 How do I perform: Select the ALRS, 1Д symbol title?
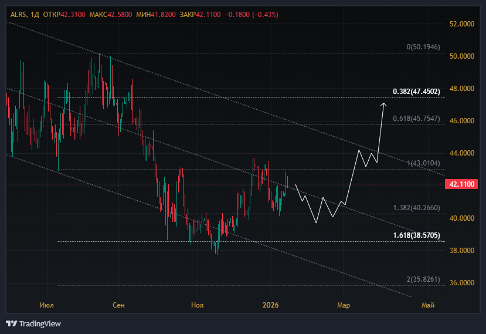(25, 15)
